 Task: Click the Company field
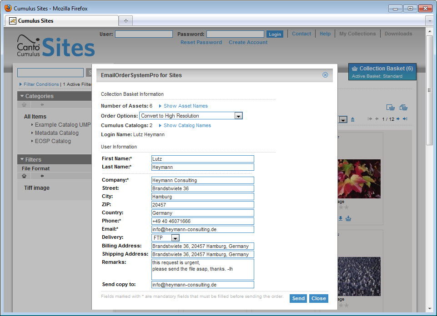pos(203,180)
